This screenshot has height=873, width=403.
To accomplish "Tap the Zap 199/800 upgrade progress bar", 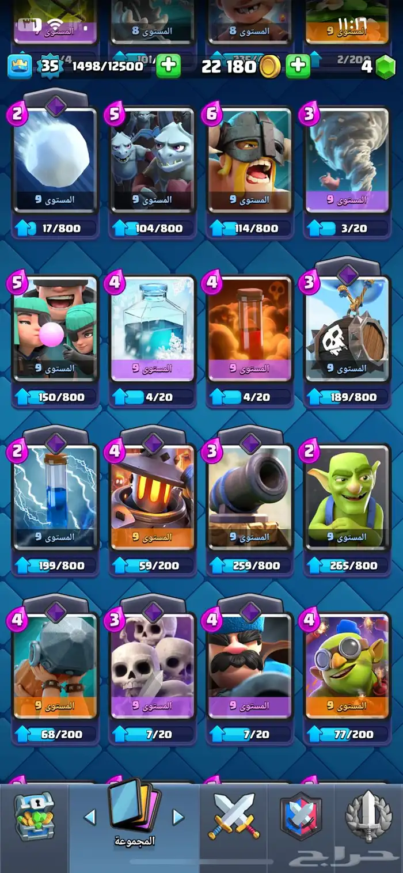I will [55, 565].
